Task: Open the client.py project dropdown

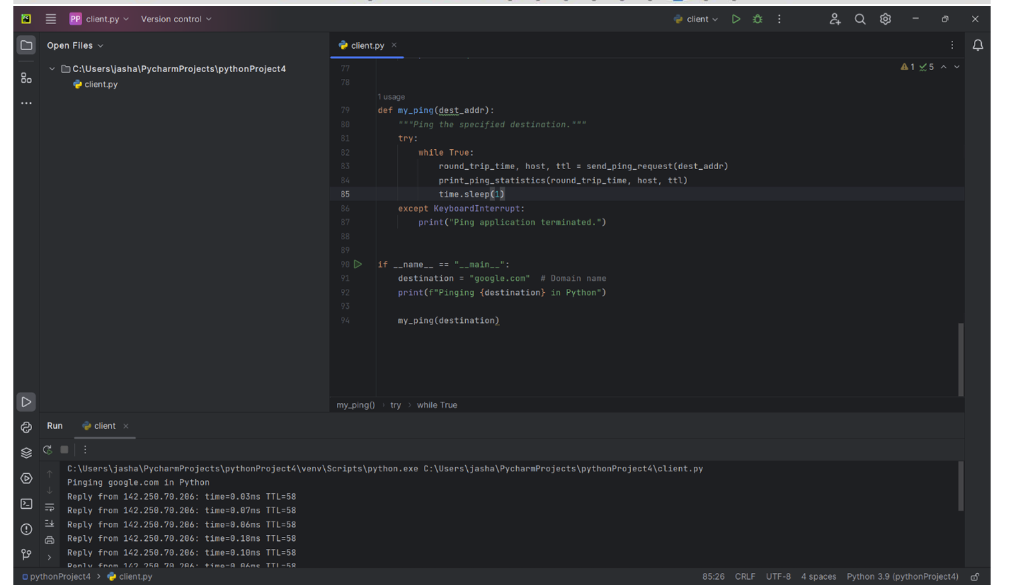Action: pyautogui.click(x=100, y=19)
